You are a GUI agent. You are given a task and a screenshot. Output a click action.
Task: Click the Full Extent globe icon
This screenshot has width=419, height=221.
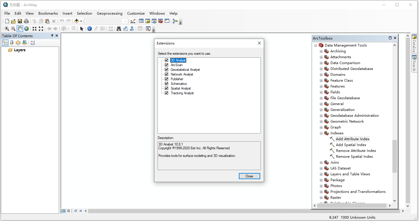[26, 29]
